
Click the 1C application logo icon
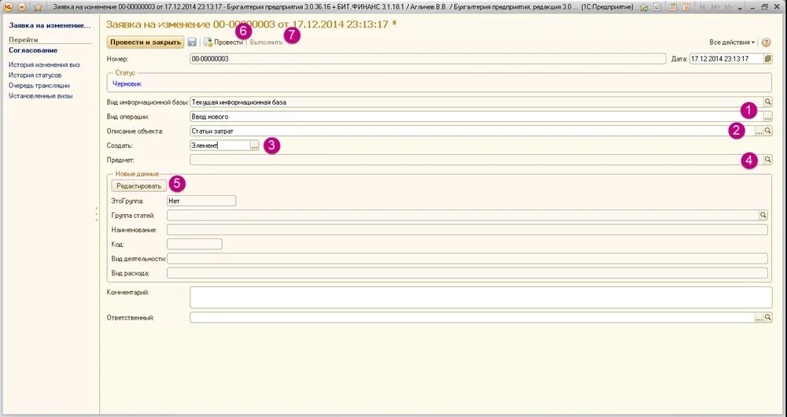pyautogui.click(x=8, y=7)
